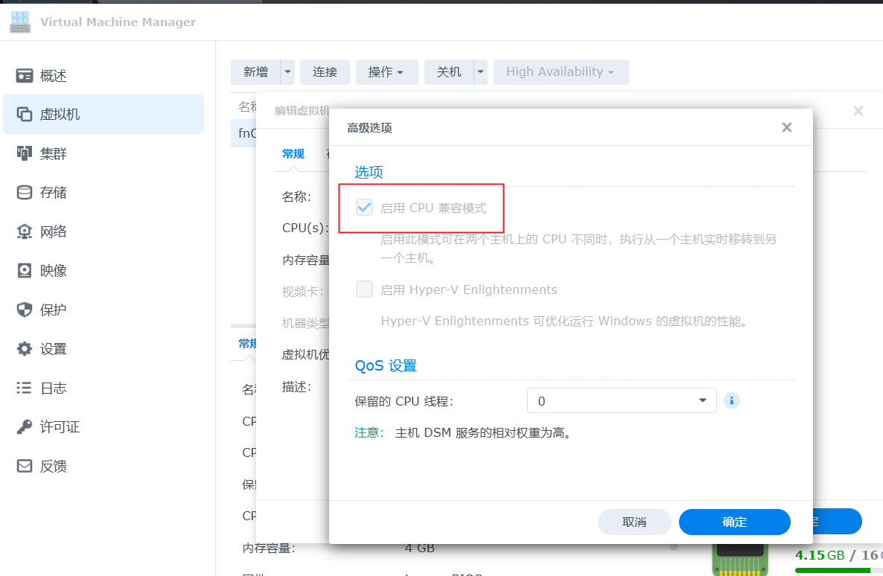This screenshot has width=883, height=576.
Task: Select the 虚拟机 icon in sidebar
Action: point(25,115)
